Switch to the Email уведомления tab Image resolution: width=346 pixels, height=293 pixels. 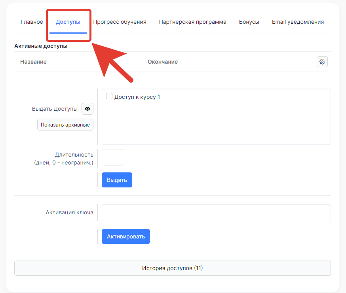coord(298,22)
